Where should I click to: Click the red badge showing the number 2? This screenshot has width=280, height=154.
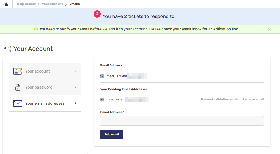97,14
